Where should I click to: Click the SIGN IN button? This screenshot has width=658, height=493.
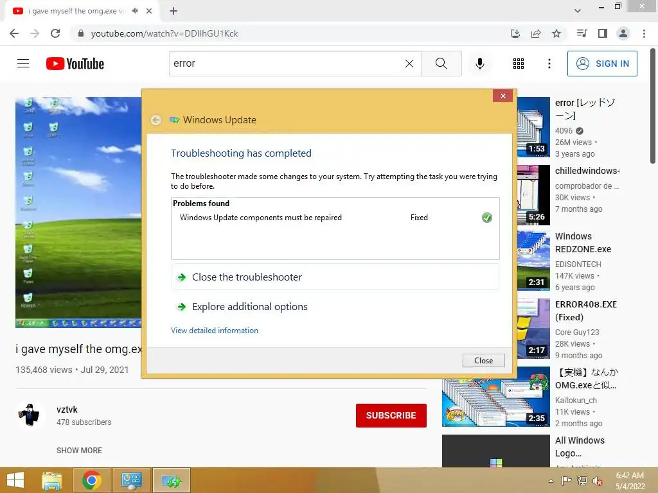click(x=602, y=64)
